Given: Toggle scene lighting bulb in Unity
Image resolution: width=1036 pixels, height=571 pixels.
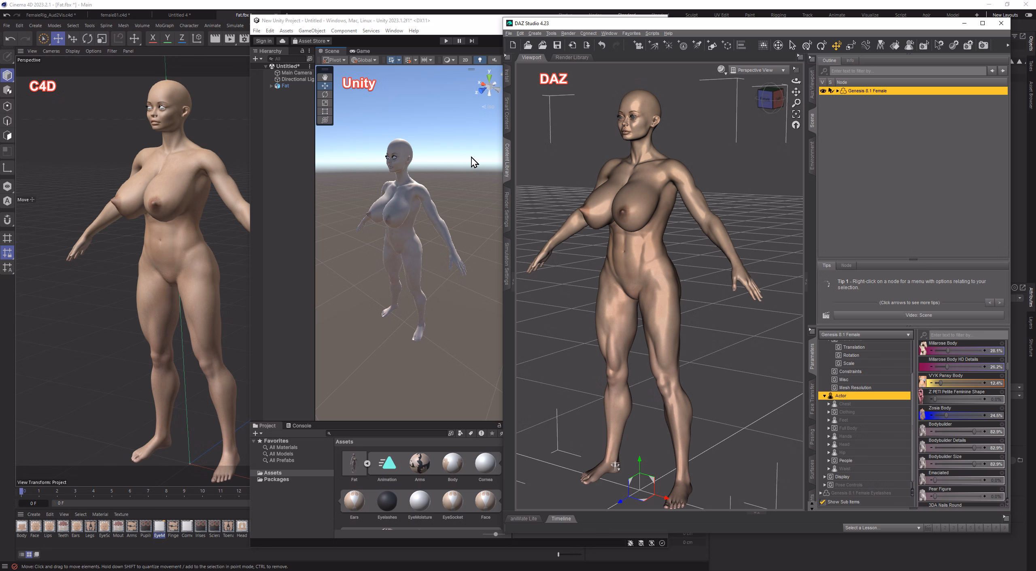Looking at the screenshot, I should pos(480,60).
